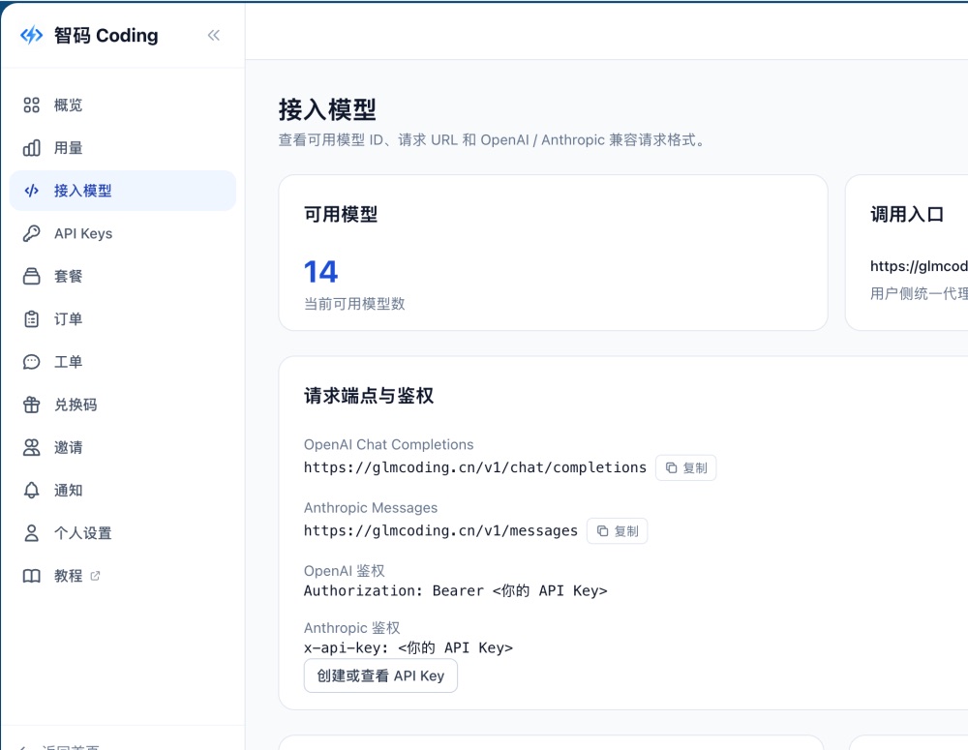Click Authorization: Bearer header text

[x=456, y=590]
